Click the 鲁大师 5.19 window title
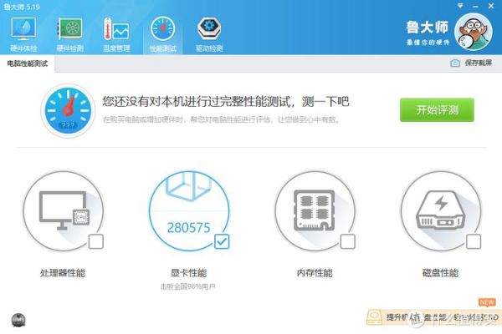The image size is (502, 334). pos(22,7)
